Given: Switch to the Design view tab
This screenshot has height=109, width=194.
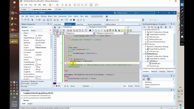Looking at the screenshot, I should click(x=130, y=86).
